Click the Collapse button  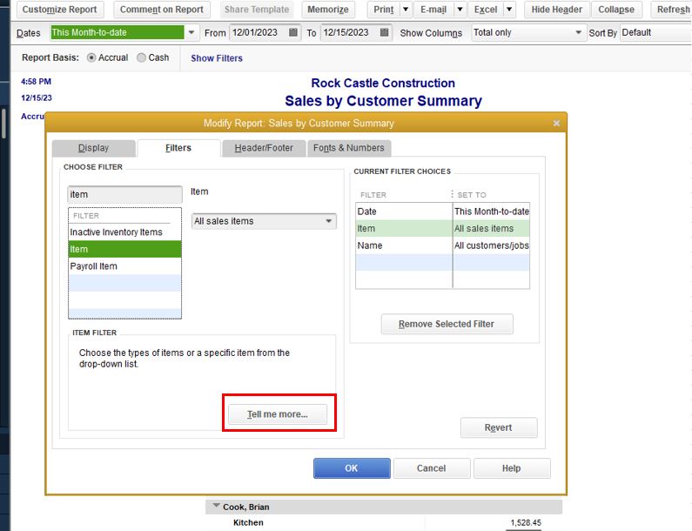(616, 10)
